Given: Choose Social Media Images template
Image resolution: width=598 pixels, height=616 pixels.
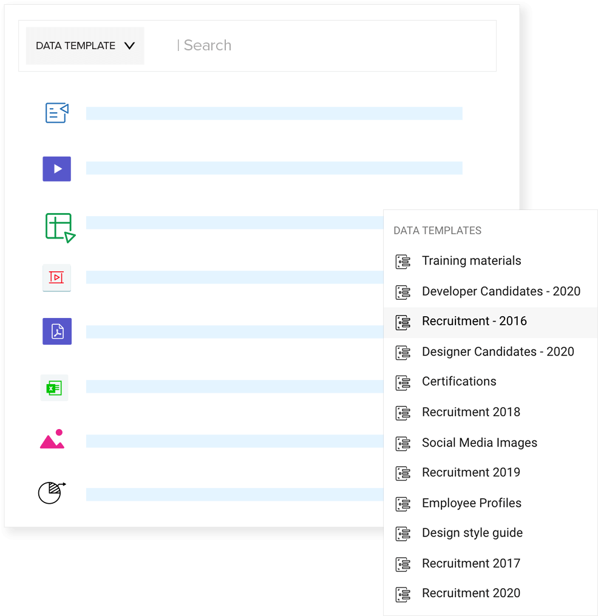Looking at the screenshot, I should pos(479,442).
